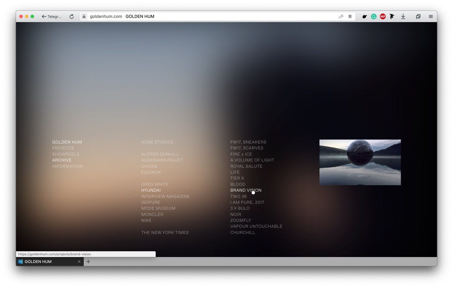Screen dimensions: 453x287
Task: Add a new tab with plus
Action: coord(88,262)
